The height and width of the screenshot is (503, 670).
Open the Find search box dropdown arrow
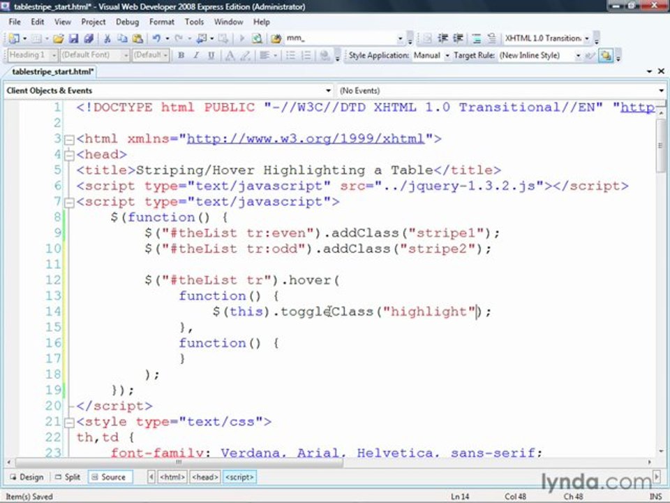[x=401, y=38]
